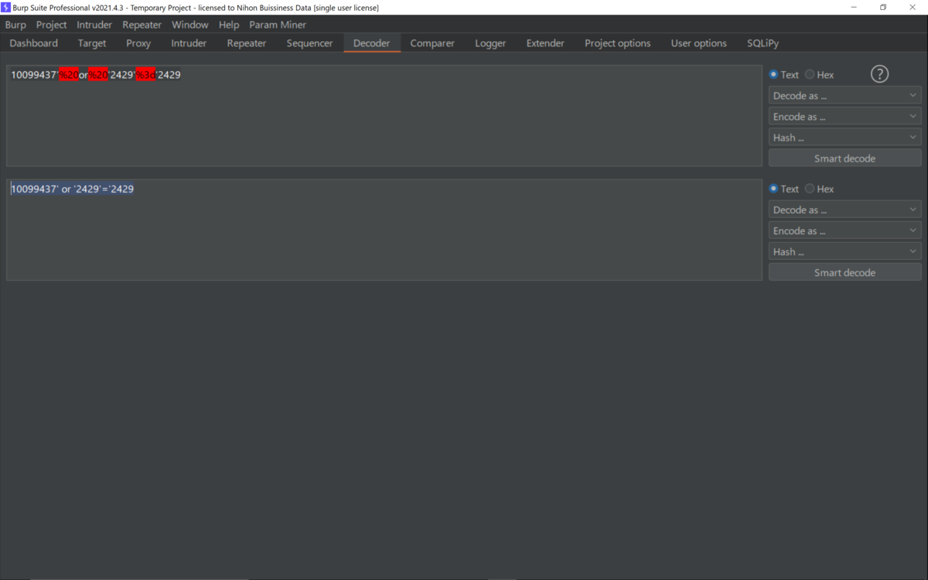This screenshot has height=580, width=928.
Task: Switch to the Proxy tab
Action: point(138,43)
